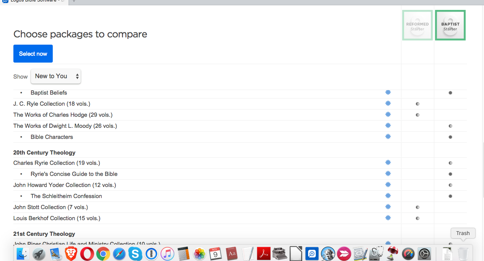
Task: Click the blue badge for Baptist Beliefs
Action: (388, 92)
